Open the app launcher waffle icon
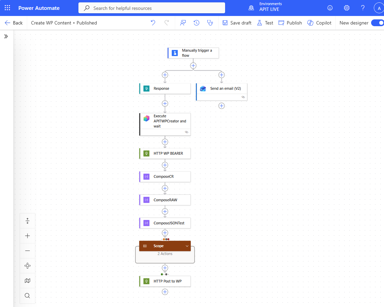Viewport: 384px width, 307px height. point(7,8)
